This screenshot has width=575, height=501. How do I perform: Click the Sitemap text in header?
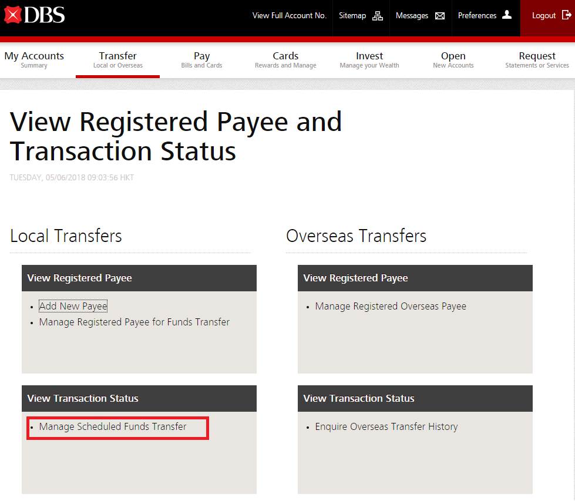(352, 16)
